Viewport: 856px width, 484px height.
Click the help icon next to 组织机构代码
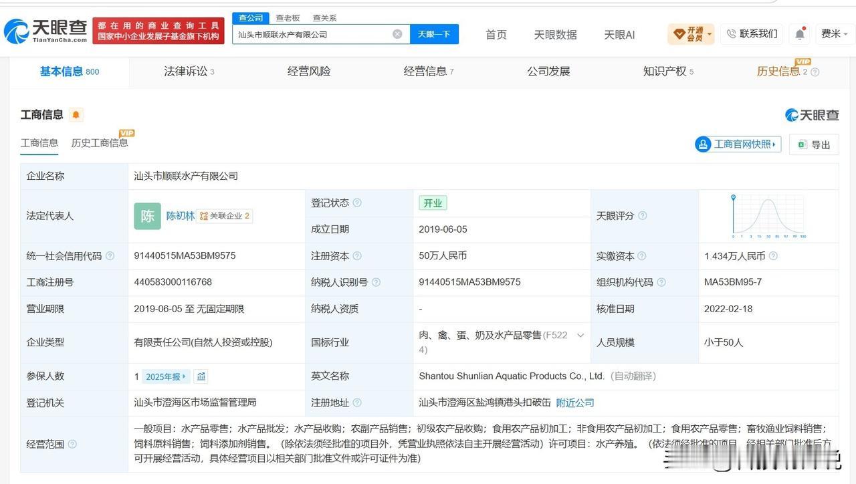click(661, 283)
